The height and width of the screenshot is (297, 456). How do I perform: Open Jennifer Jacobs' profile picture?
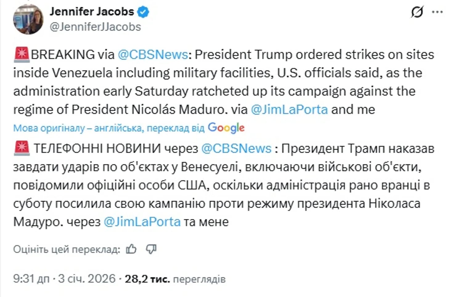(x=28, y=19)
